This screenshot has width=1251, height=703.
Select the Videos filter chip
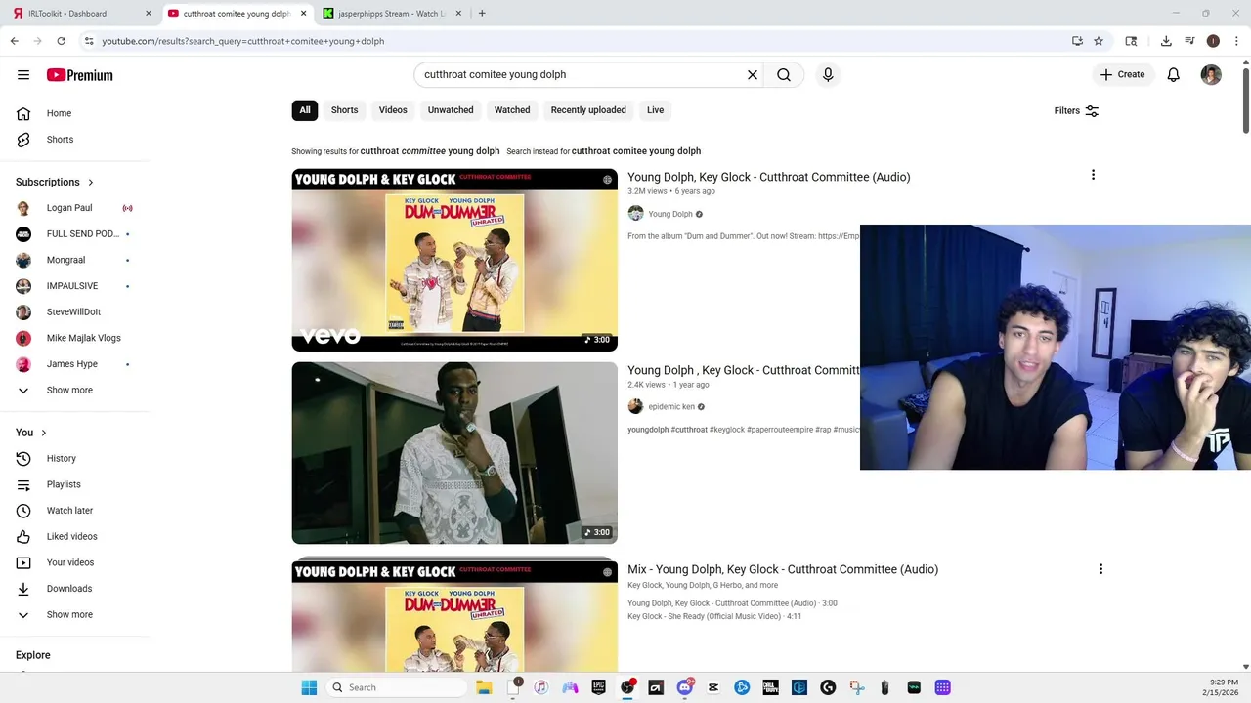coord(393,110)
